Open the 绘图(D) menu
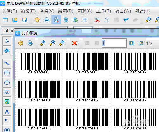The height and width of the screenshot is (132, 159). click(66, 11)
